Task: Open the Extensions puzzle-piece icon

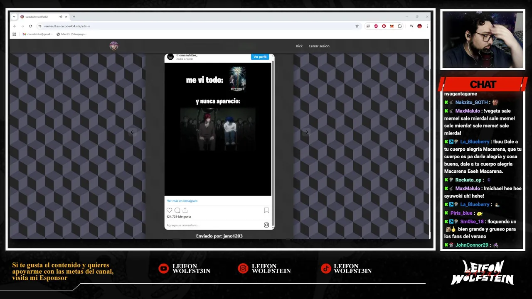Action: pyautogui.click(x=400, y=26)
